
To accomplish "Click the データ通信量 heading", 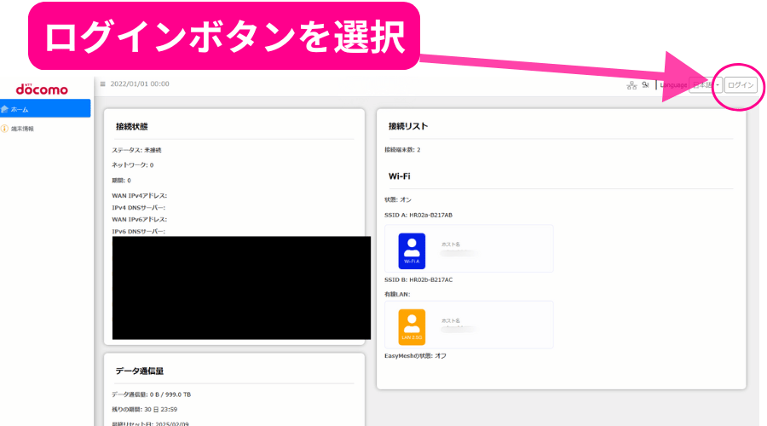I will [x=140, y=371].
